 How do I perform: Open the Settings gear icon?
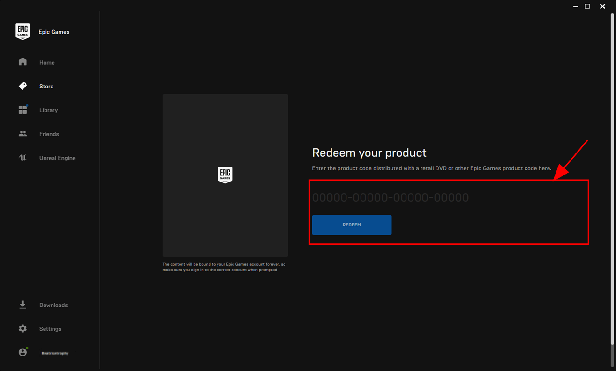[x=23, y=329]
